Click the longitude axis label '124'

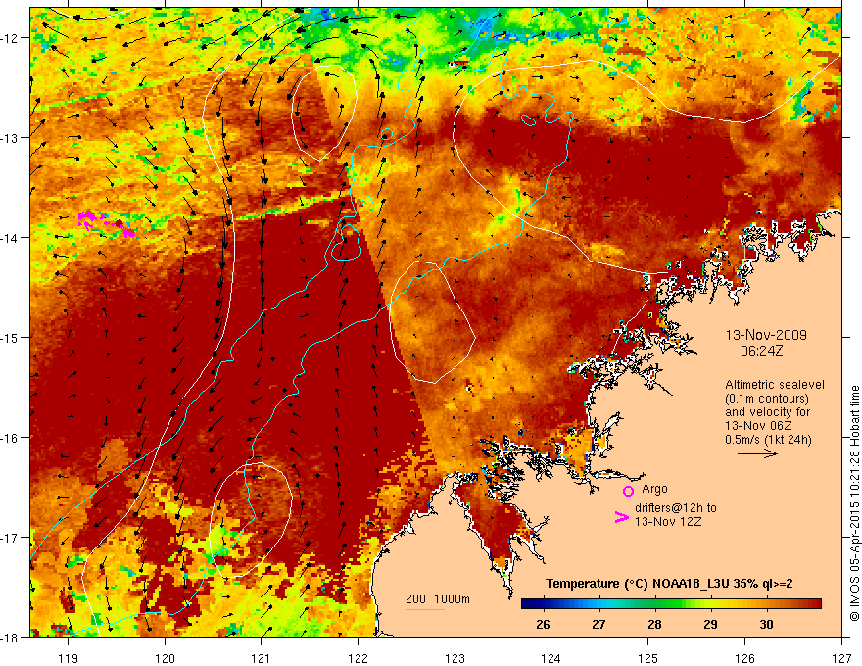[551, 658]
